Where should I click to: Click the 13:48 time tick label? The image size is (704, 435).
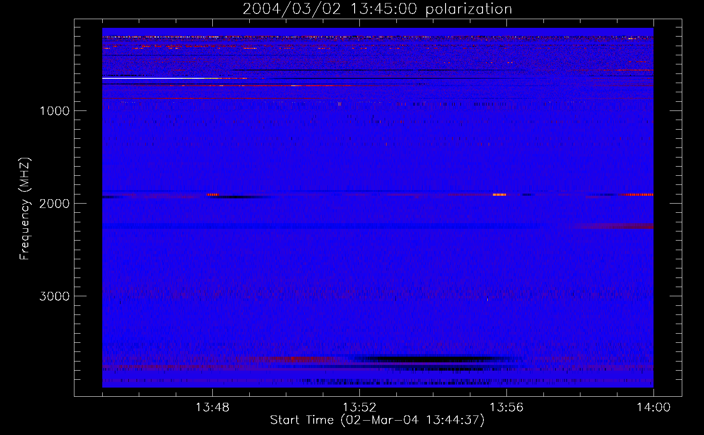[x=212, y=408]
